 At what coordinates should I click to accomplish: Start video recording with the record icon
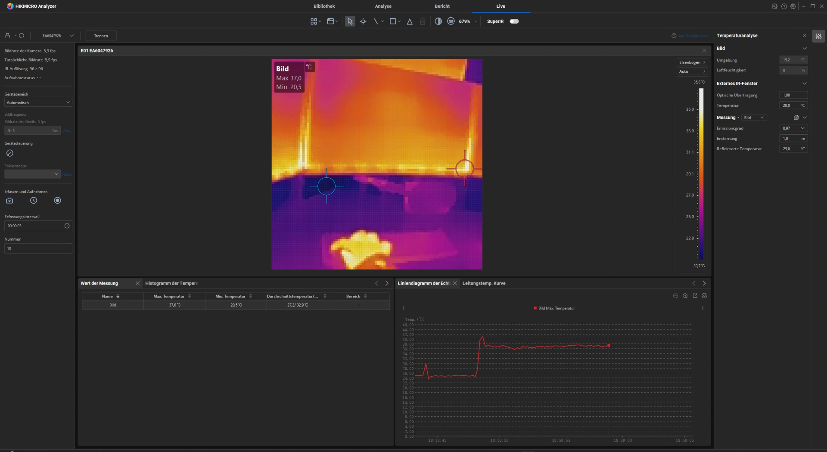point(57,201)
